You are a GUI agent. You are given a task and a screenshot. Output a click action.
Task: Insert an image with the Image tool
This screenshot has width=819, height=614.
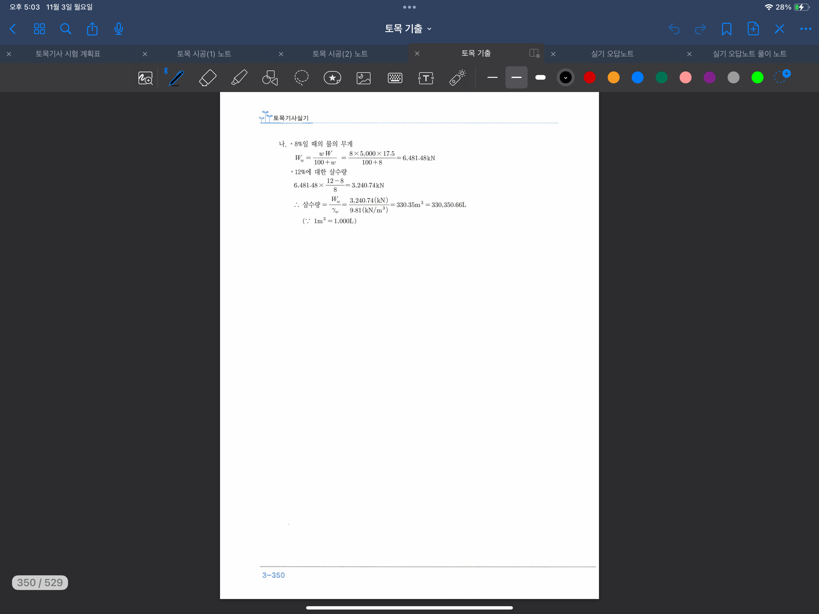364,78
